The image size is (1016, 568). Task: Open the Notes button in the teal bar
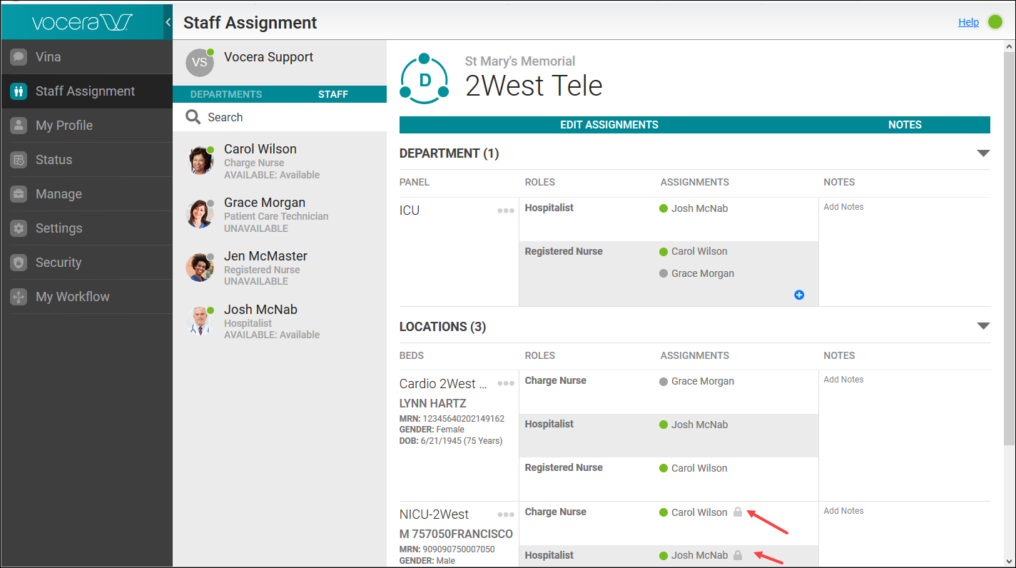coord(905,125)
